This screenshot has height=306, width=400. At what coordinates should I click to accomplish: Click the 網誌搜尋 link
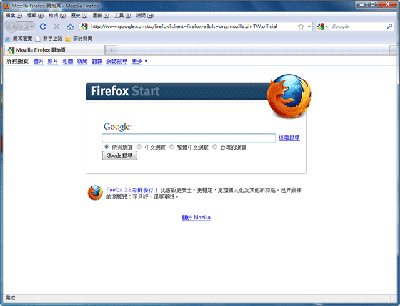(x=117, y=61)
